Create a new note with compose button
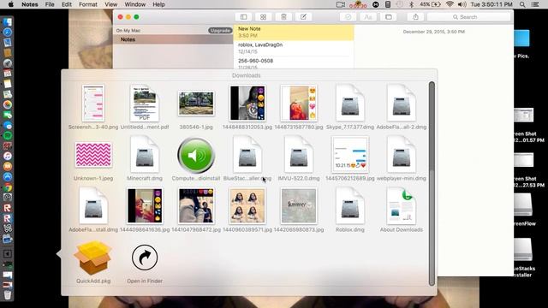The image size is (548, 308). (x=303, y=17)
